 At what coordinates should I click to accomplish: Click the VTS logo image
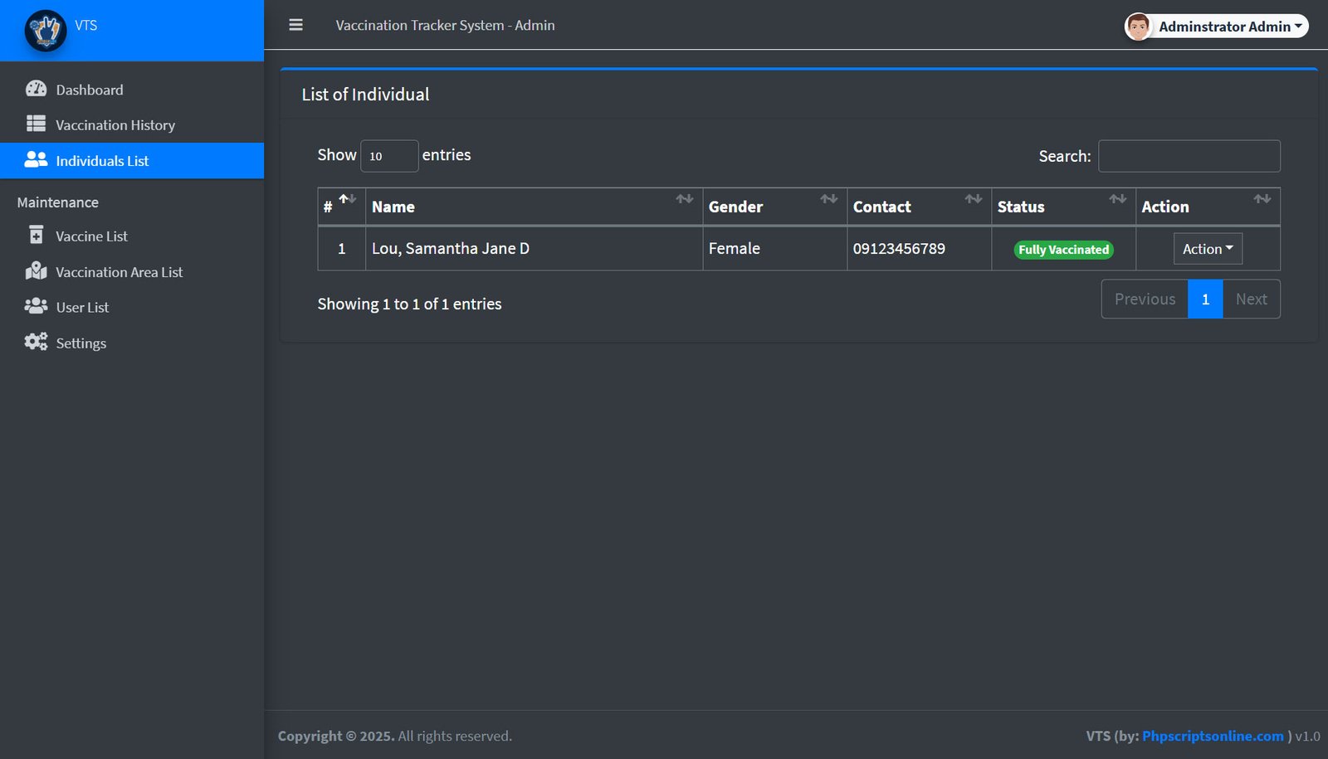click(46, 31)
